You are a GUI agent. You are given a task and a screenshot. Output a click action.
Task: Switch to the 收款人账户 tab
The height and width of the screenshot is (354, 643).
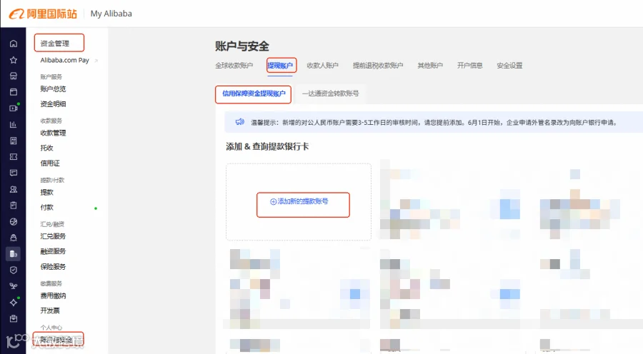coord(322,66)
